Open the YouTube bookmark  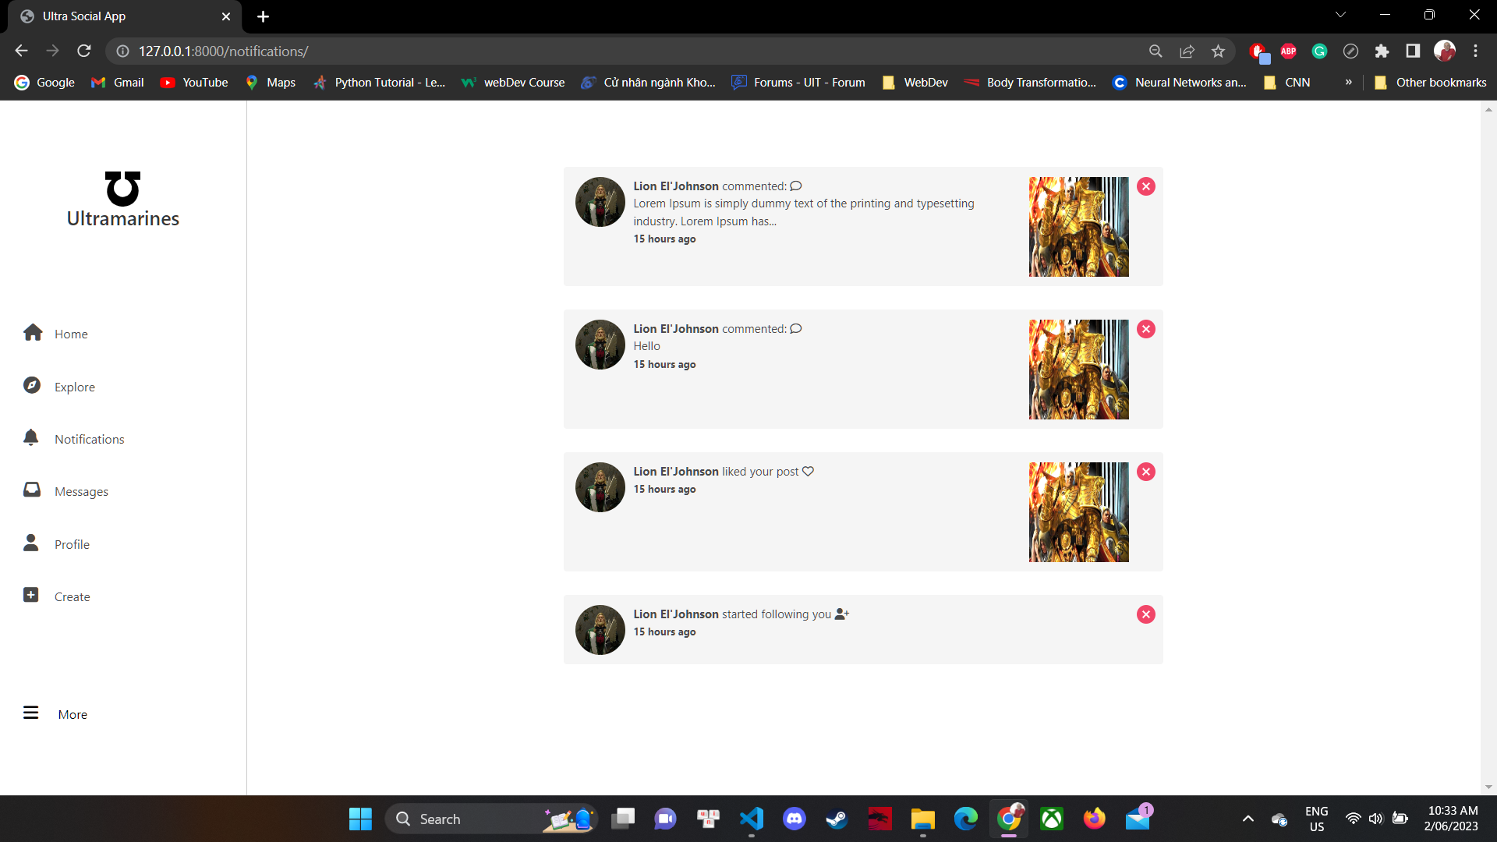point(194,82)
